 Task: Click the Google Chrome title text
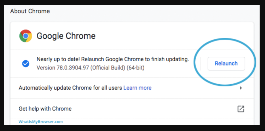click(x=66, y=36)
